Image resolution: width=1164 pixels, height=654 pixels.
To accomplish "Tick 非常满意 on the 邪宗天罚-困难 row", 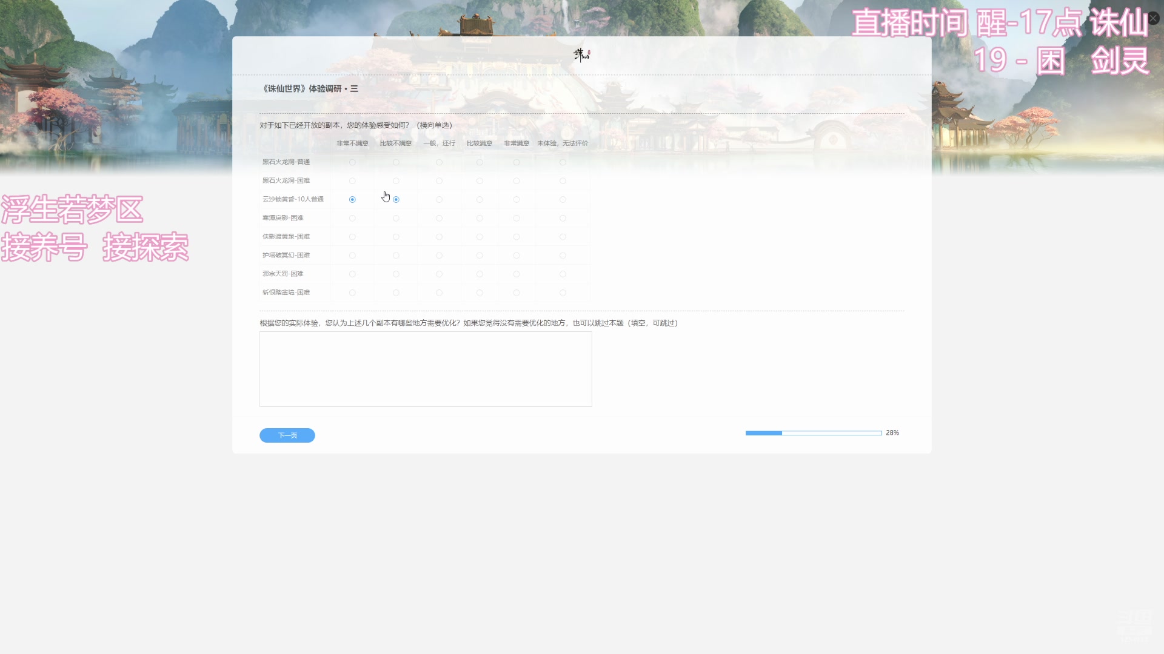I will tap(517, 274).
